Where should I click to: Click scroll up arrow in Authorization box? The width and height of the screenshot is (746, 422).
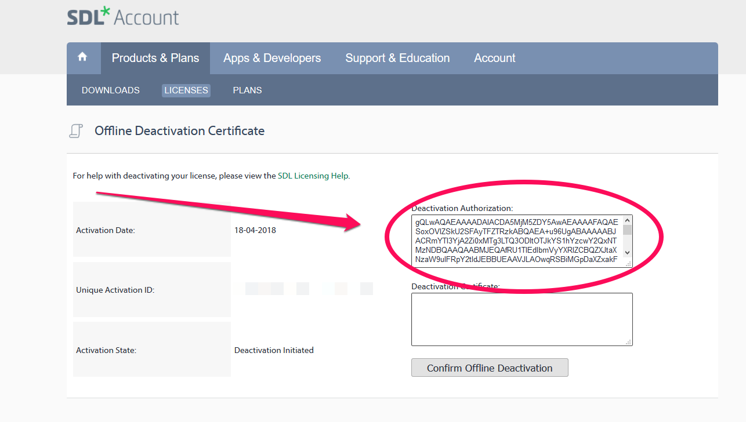pos(628,220)
